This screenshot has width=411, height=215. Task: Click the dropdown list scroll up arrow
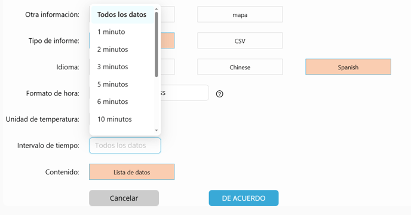[157, 9]
